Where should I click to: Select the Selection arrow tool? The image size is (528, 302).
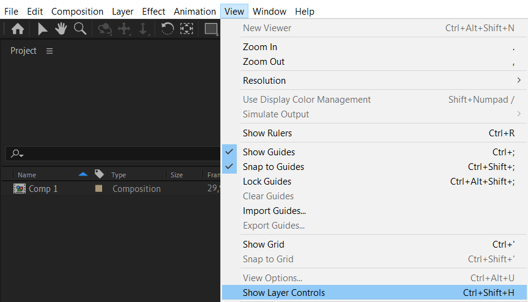(x=42, y=28)
